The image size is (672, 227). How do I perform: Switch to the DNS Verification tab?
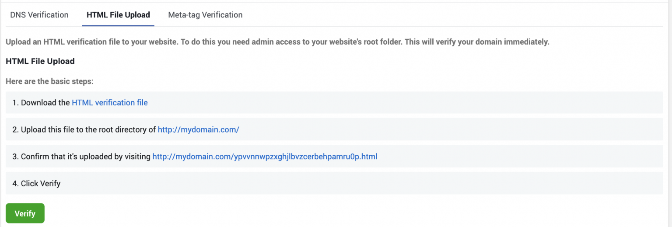(39, 15)
